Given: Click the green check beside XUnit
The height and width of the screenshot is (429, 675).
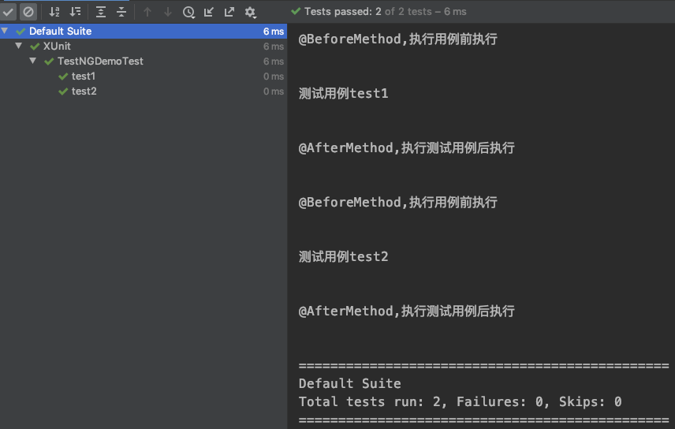Looking at the screenshot, I should coord(35,47).
